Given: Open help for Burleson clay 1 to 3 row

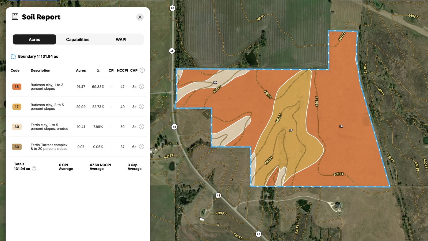Looking at the screenshot, I should point(142,86).
